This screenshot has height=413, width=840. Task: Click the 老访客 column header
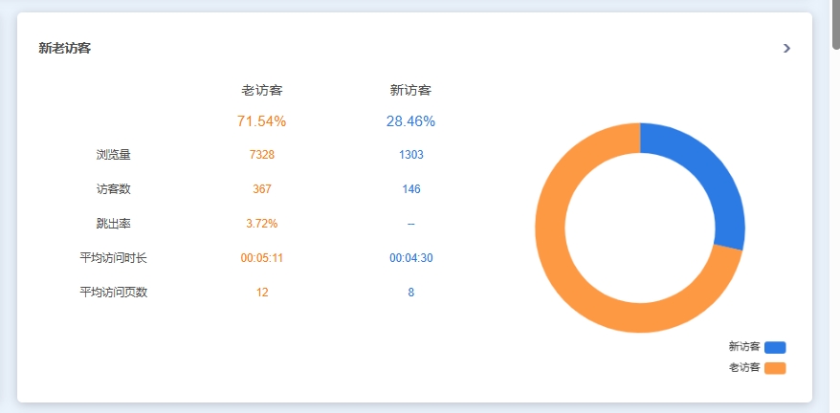tap(261, 91)
